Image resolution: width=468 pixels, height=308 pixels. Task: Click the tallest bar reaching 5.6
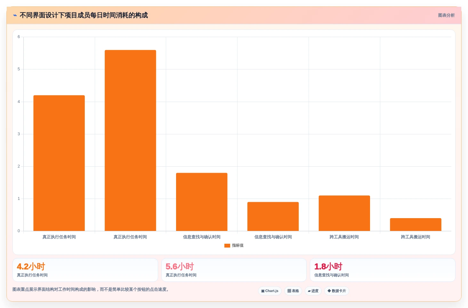coord(130,140)
